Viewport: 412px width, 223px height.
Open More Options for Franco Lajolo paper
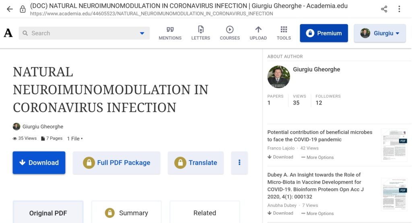click(x=317, y=158)
